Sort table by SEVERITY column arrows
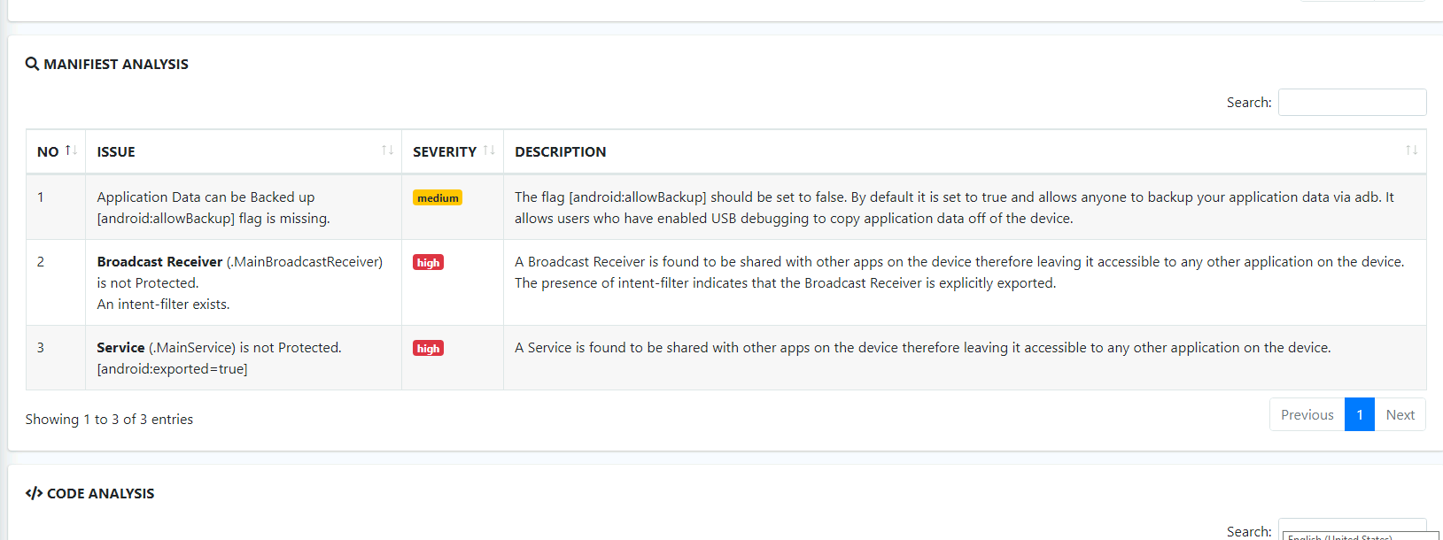Image resolution: width=1443 pixels, height=540 pixels. point(489,150)
